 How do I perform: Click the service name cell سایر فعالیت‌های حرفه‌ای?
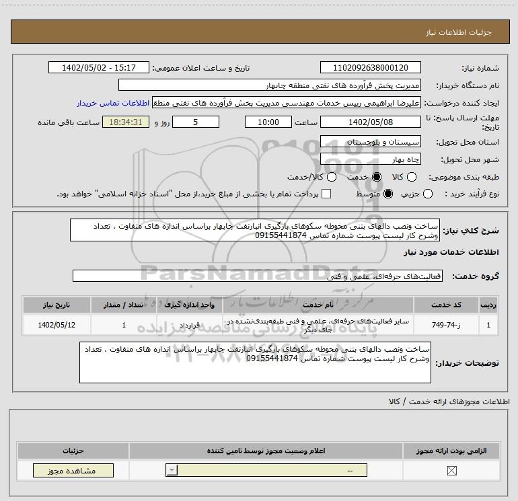coord(318,325)
